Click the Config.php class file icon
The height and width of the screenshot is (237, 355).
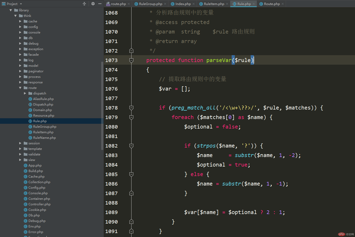click(x=26, y=188)
